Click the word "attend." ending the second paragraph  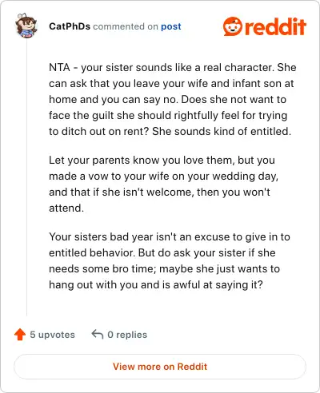[x=66, y=208]
